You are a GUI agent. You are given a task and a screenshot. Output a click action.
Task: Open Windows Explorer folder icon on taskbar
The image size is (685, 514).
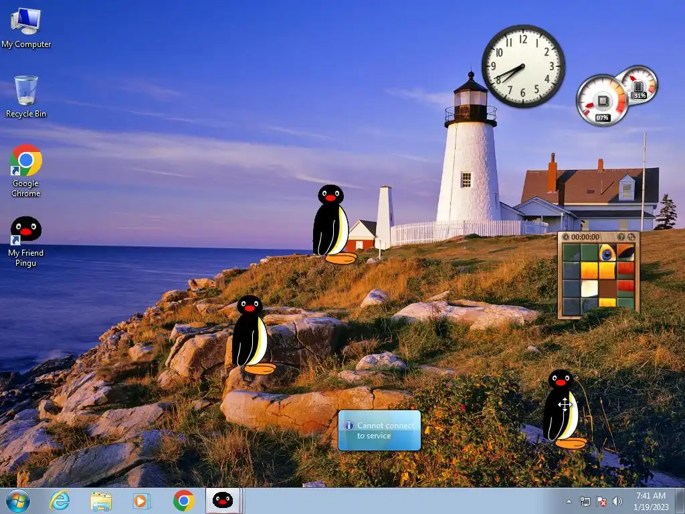(101, 501)
